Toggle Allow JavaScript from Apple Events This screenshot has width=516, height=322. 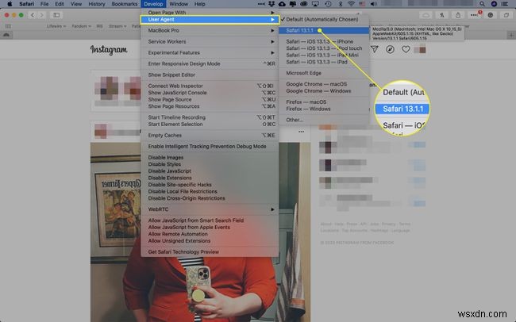point(210,228)
